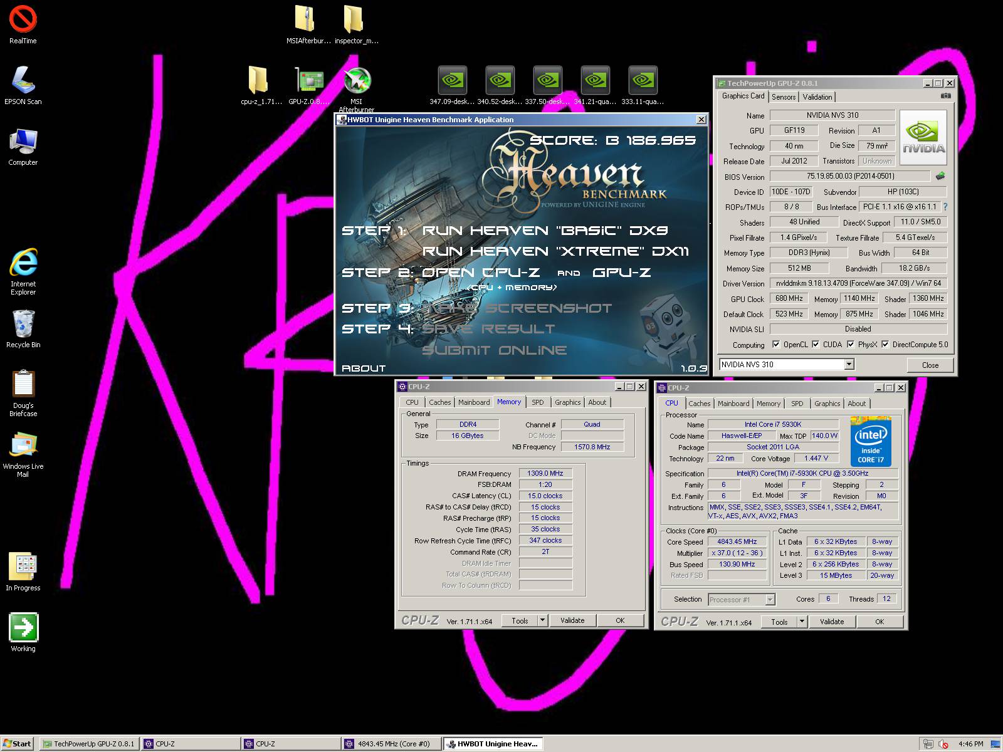Open the 333.11-qua NVIDIA driver installer
The image size is (1003, 752).
coord(643,85)
